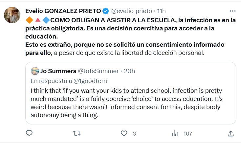Screen dimensions: 241x145
Task: Open the three-dot more options menu
Action: (x=232, y=11)
